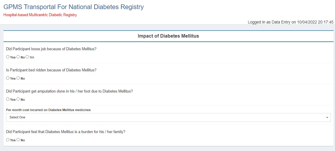Viewport: 335px width, 151px height.
Task: Mark Yes for participant being bed ridden
Action: [8, 78]
